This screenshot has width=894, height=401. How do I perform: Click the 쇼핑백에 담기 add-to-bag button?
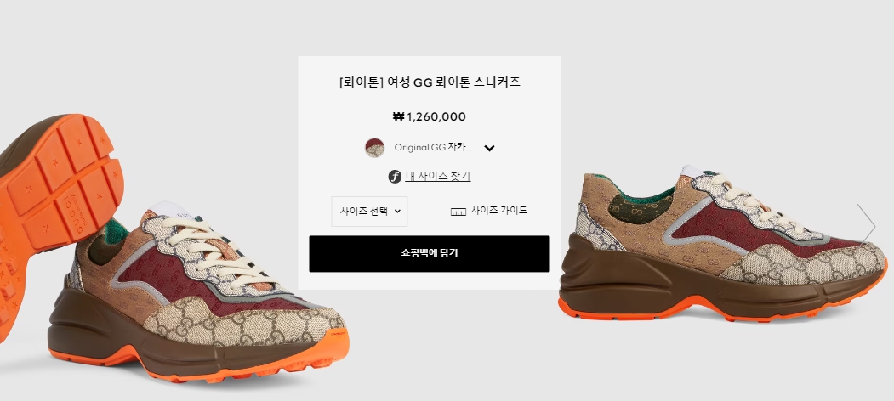[430, 253]
